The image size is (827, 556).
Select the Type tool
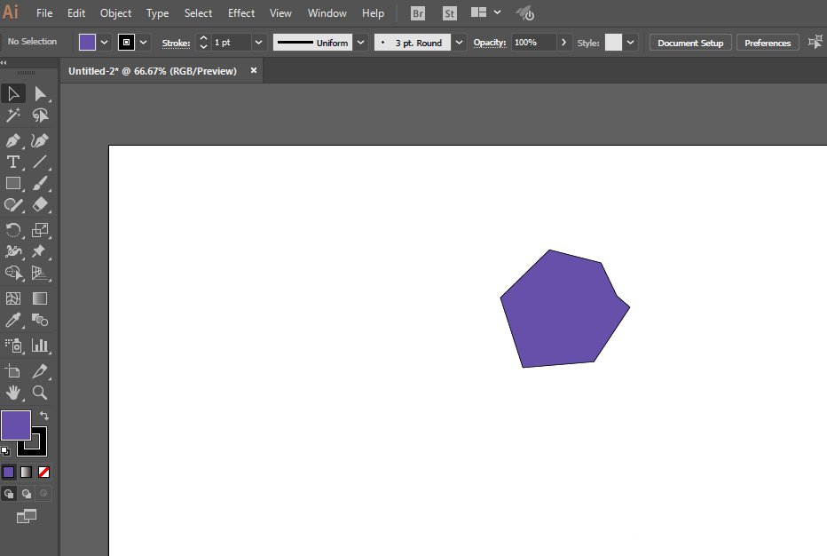pyautogui.click(x=13, y=163)
